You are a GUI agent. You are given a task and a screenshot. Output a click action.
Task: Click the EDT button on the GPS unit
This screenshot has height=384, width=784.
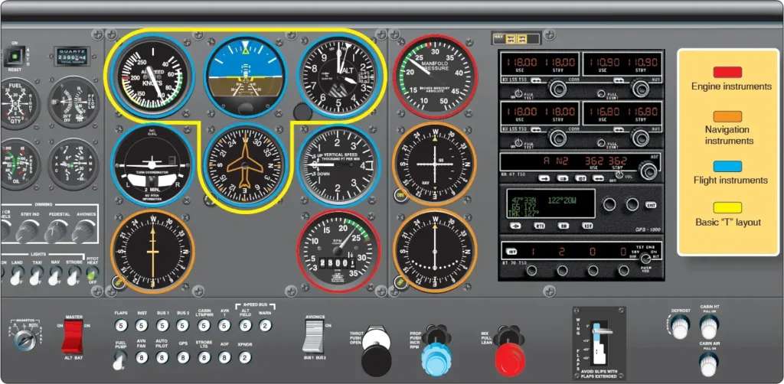pyautogui.click(x=587, y=226)
